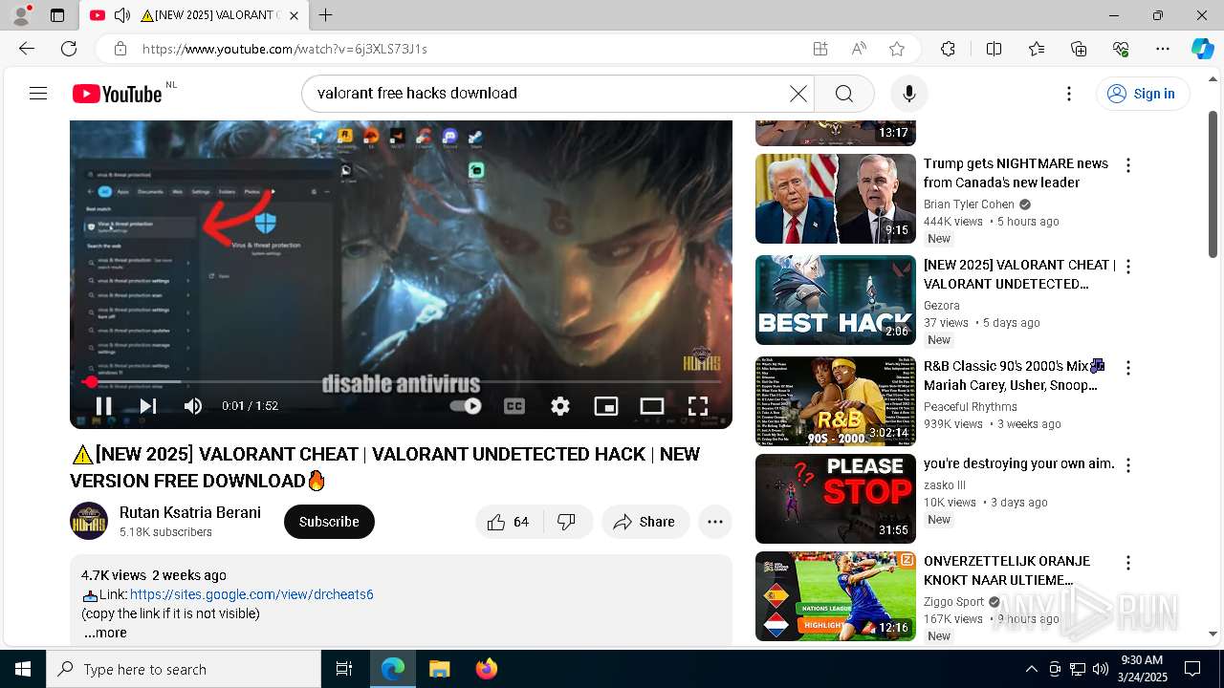Open read aloud in address bar

click(859, 49)
